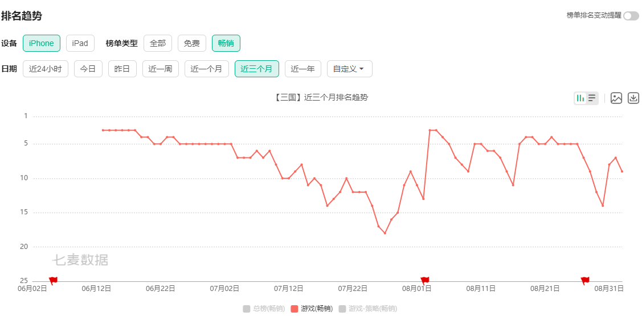Show 游戏-策略(畅销) series in legend
Viewport: 642px width, 316px height.
point(367,309)
